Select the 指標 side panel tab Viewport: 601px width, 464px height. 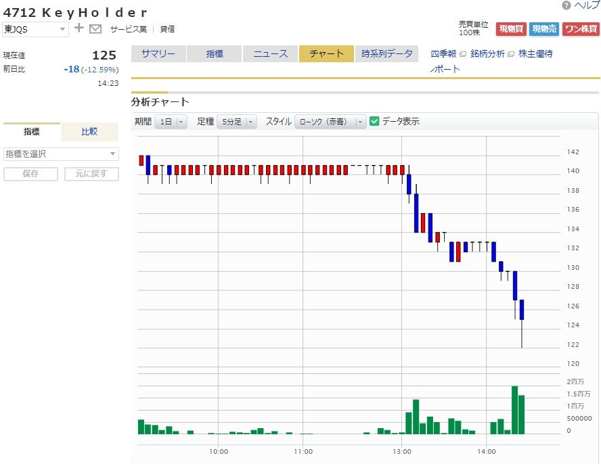(32, 132)
